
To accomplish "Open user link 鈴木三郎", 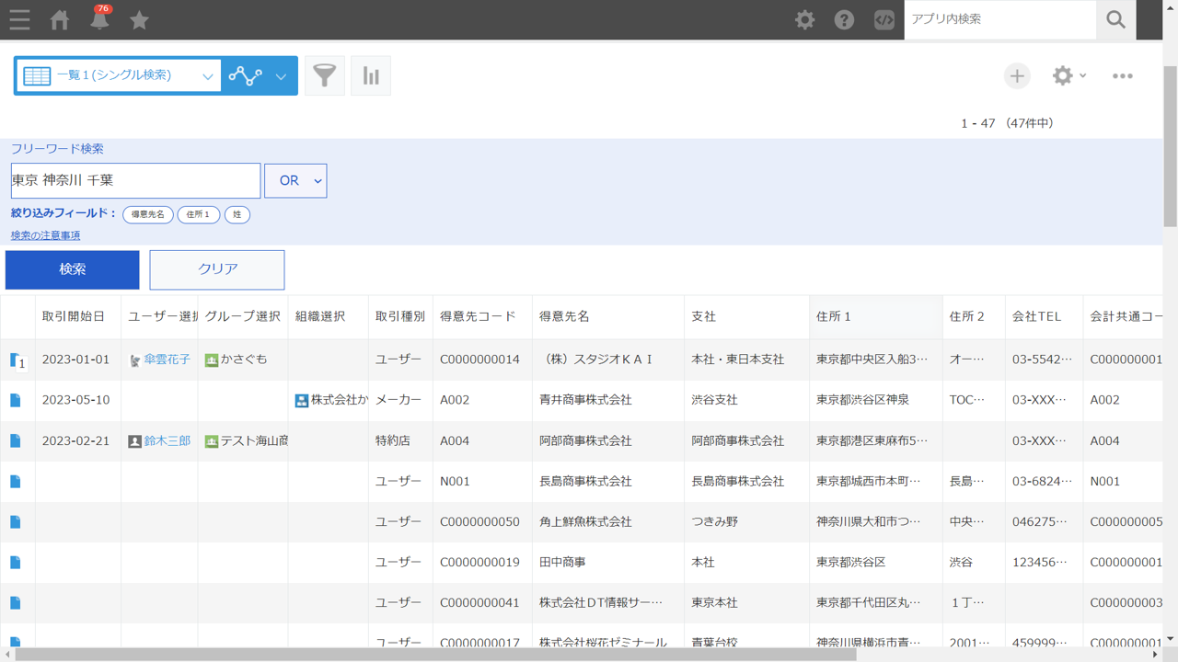I will click(167, 440).
